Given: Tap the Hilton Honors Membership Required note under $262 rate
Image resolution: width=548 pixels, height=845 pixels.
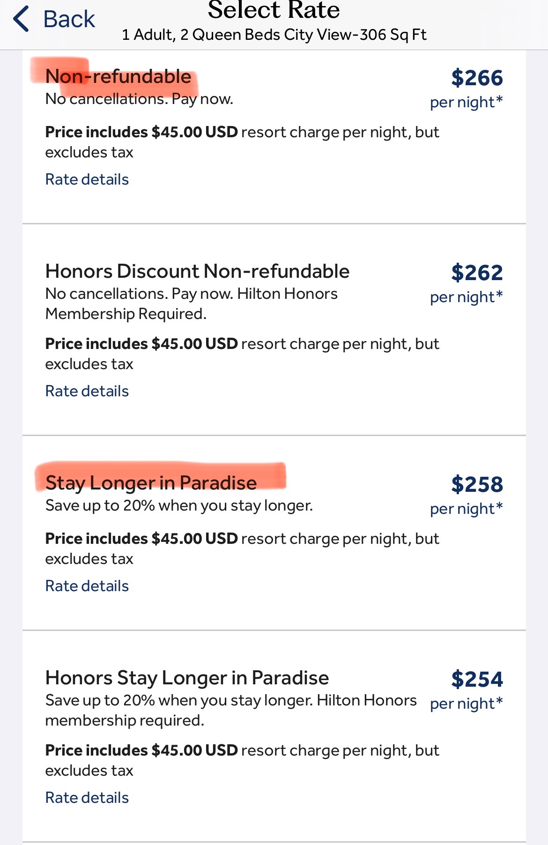Looking at the screenshot, I should (191, 304).
